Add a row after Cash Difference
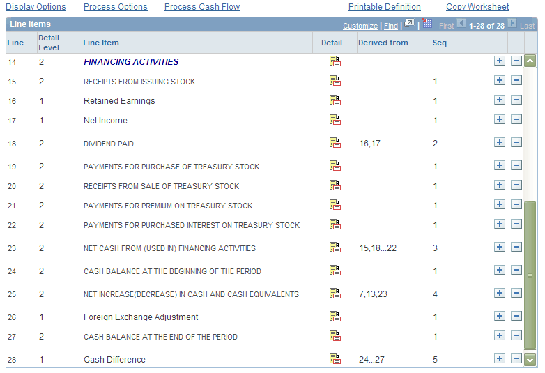The height and width of the screenshot is (373, 545). point(500,358)
